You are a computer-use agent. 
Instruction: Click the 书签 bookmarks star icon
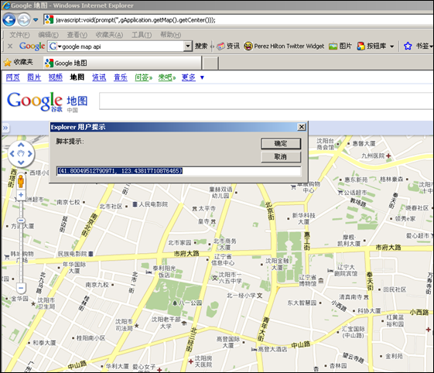(408, 46)
